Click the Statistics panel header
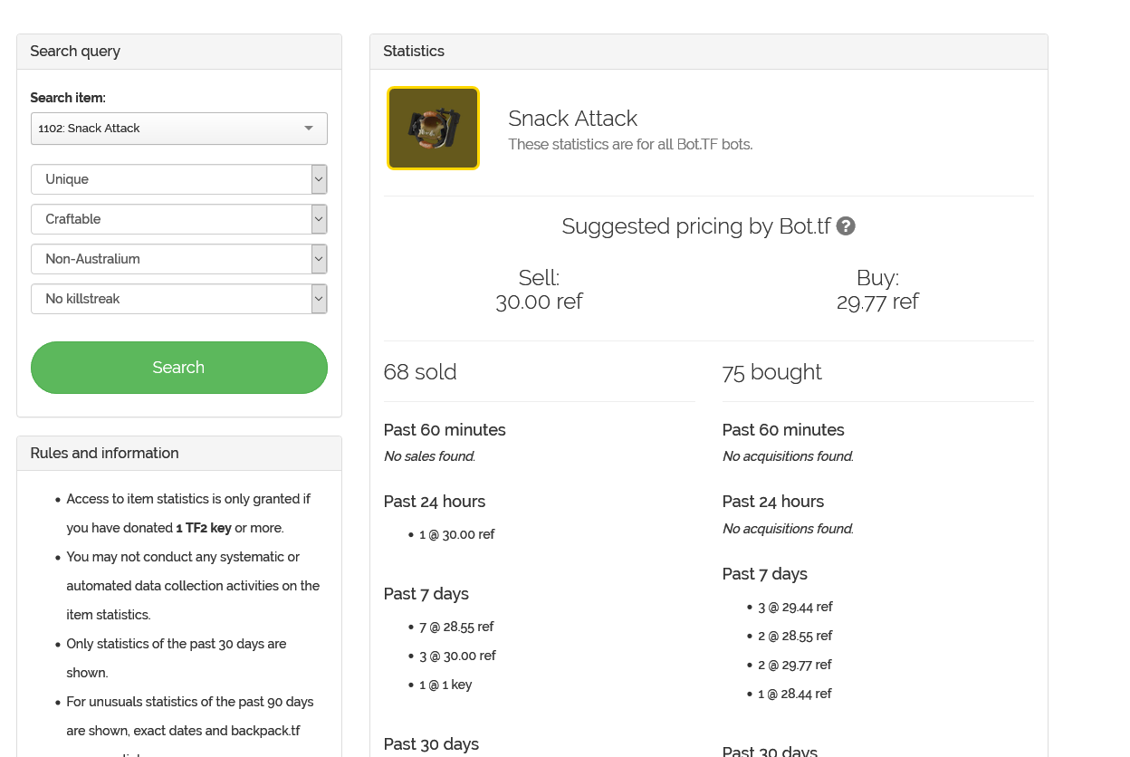The width and height of the screenshot is (1130, 757). [708, 52]
